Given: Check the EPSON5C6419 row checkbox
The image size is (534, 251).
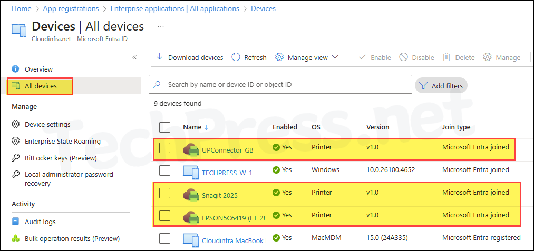Looking at the screenshot, I should 165,216.
